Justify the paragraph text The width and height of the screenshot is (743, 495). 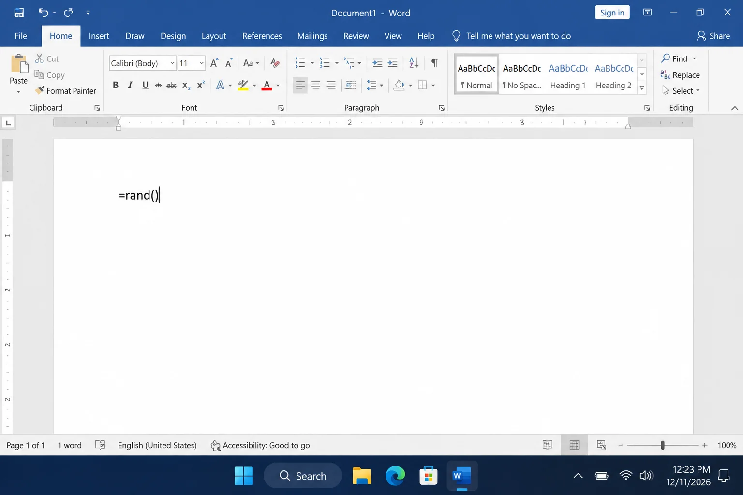tap(351, 86)
